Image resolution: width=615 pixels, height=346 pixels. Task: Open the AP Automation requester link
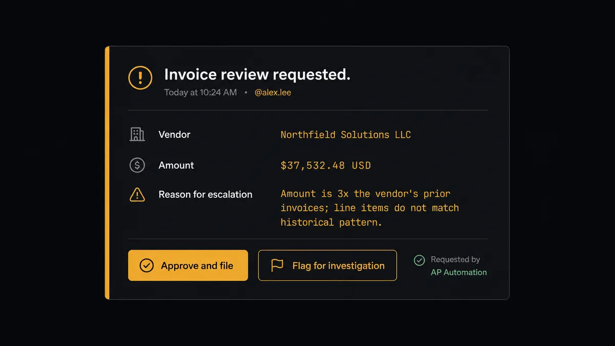point(459,272)
